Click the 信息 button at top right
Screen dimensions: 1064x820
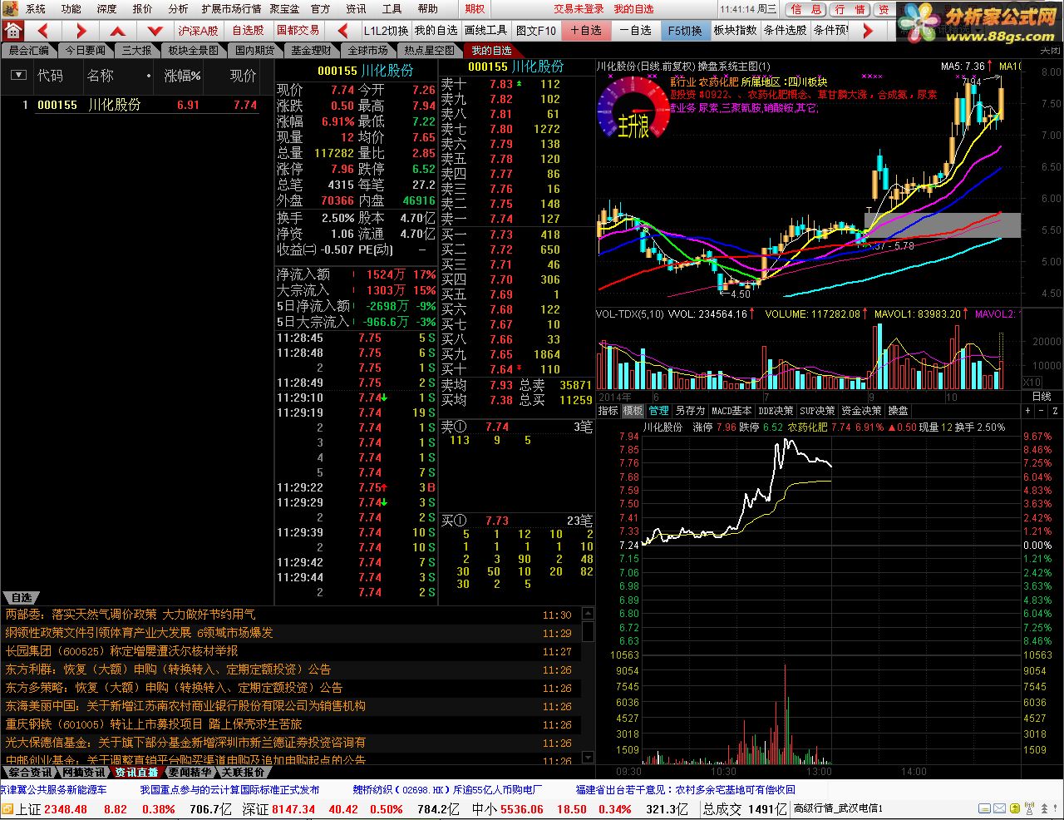[805, 9]
